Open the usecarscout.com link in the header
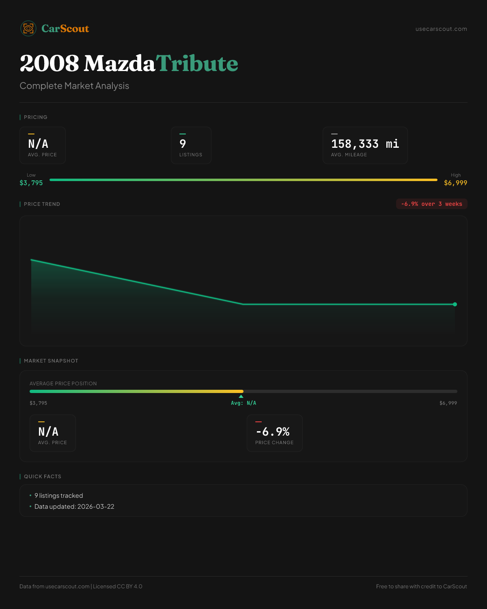Screen dimensions: 487x609 tap(441, 29)
